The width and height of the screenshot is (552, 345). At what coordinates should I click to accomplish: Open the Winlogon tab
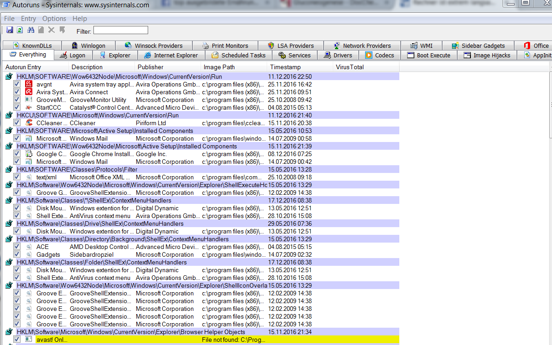tap(88, 46)
